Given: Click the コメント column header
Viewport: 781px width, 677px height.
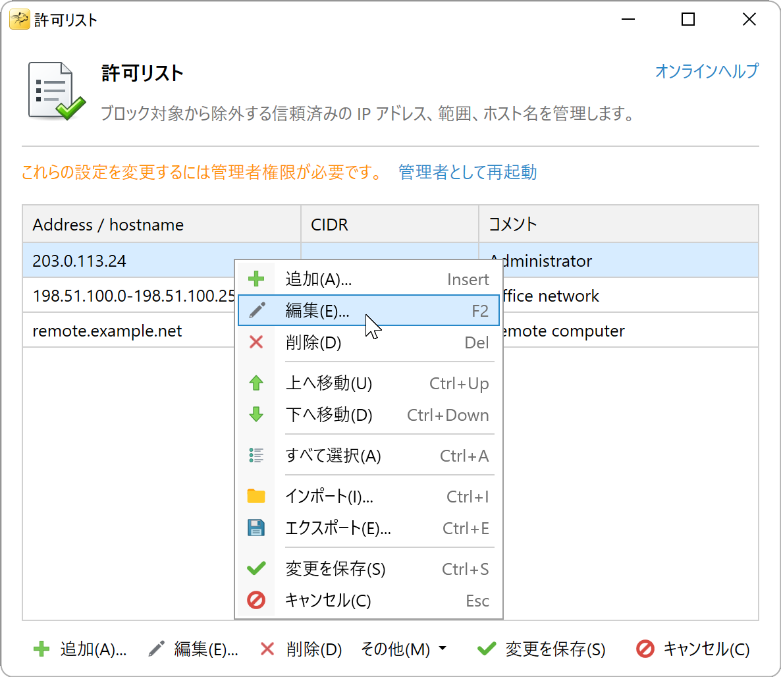Looking at the screenshot, I should 618,224.
